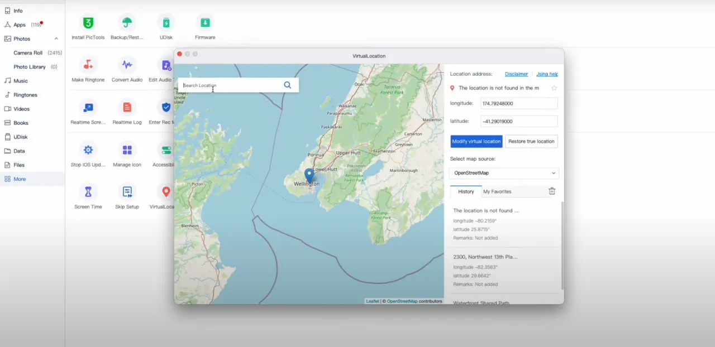715x347 pixels.
Task: Open Install PicTools icon
Action: [x=88, y=23]
